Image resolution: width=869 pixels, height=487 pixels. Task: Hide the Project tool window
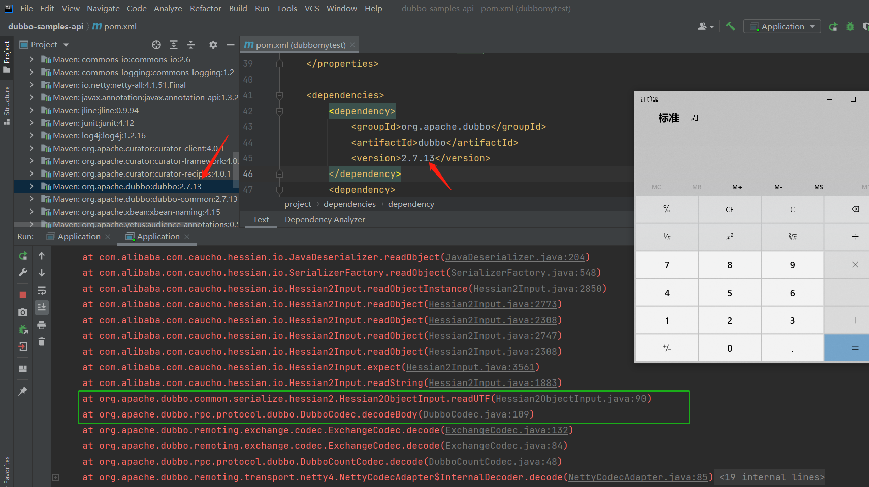[231, 45]
